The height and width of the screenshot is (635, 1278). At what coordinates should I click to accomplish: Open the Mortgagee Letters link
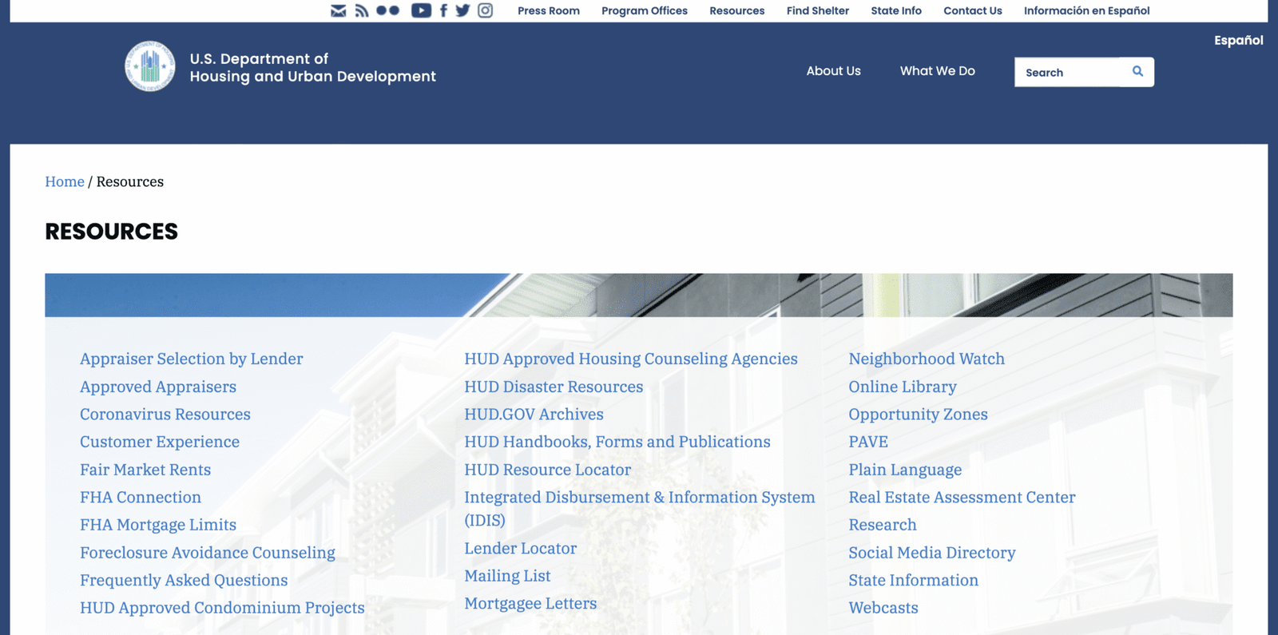tap(530, 603)
